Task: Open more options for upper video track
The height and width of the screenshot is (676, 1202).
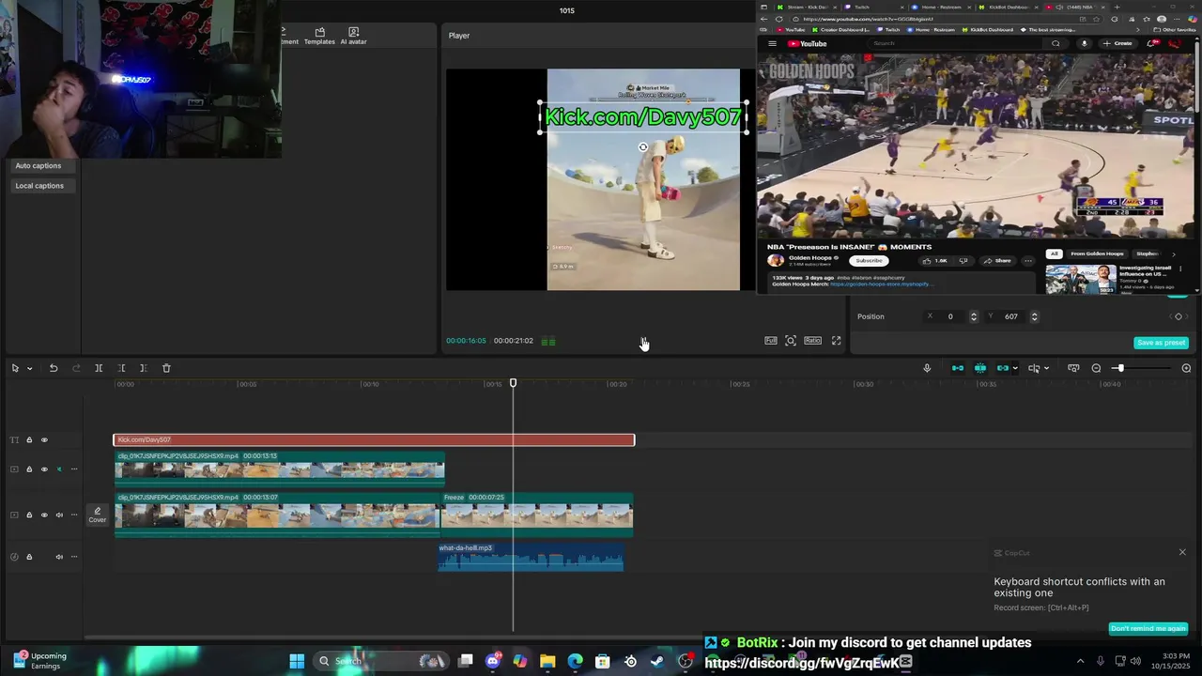Action: 74,469
